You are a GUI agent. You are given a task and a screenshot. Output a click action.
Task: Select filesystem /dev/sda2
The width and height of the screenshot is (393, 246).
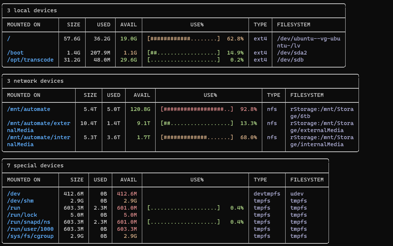point(292,53)
